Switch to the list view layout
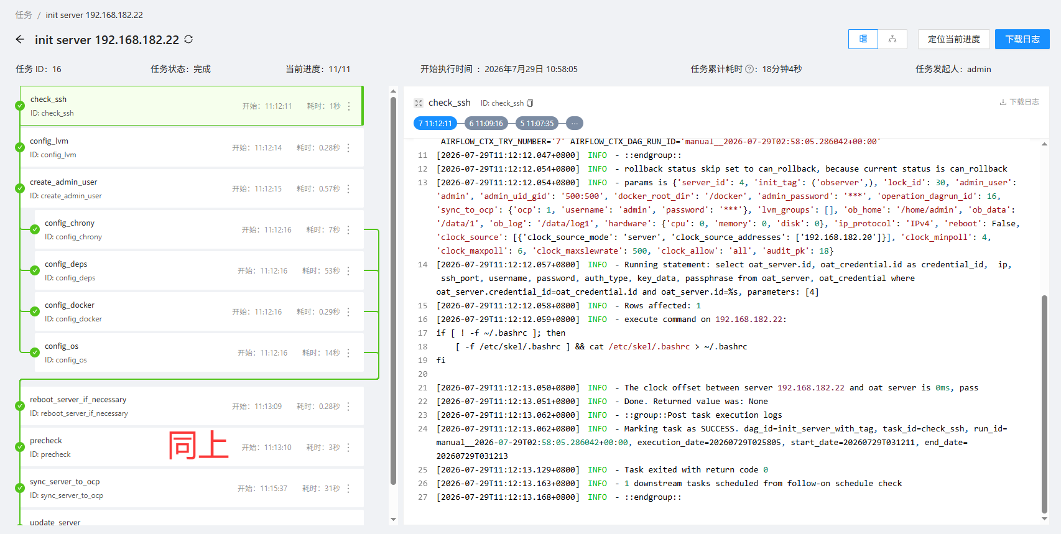Screen dimensions: 1061x534 [863, 39]
